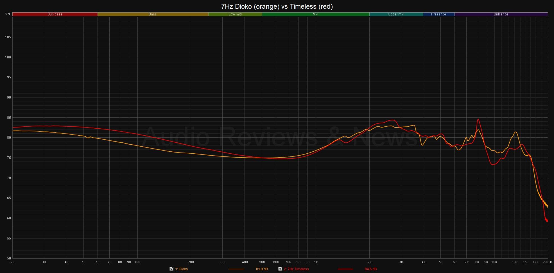The width and height of the screenshot is (554, 273).
Task: Select the Sub bass frequency band
Action: coord(55,14)
